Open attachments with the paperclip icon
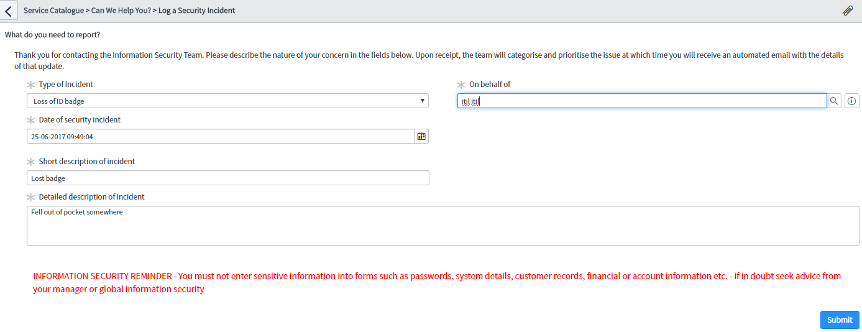The image size is (862, 332). [848, 11]
